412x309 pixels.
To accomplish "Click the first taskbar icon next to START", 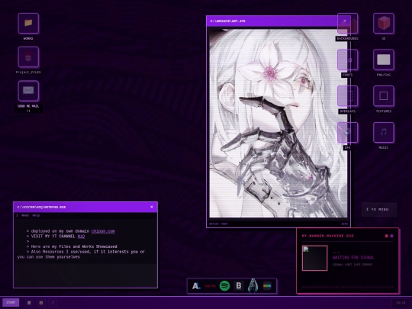I will (30, 303).
